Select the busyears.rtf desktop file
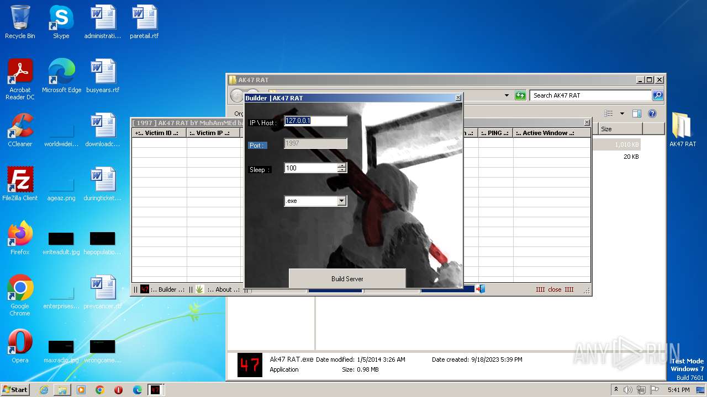Image resolution: width=707 pixels, height=397 pixels. (103, 76)
